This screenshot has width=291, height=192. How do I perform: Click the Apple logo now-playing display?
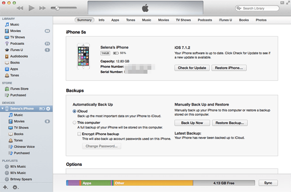[145, 8]
